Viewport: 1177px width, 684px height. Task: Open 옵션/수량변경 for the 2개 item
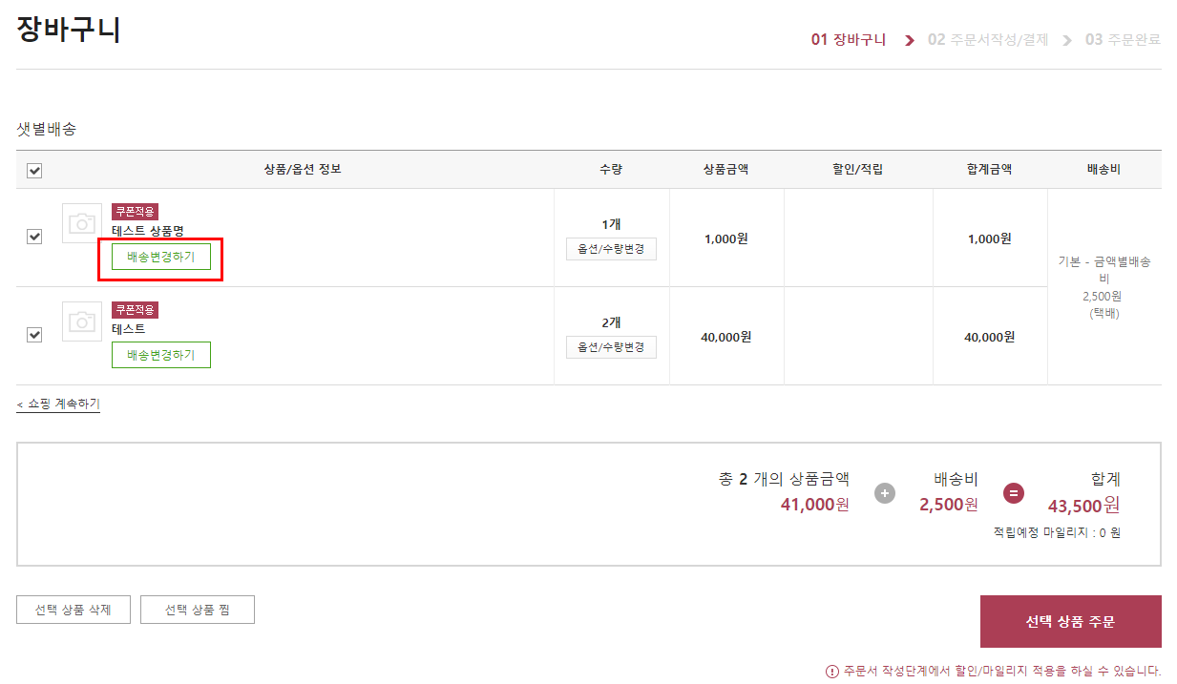pos(611,347)
